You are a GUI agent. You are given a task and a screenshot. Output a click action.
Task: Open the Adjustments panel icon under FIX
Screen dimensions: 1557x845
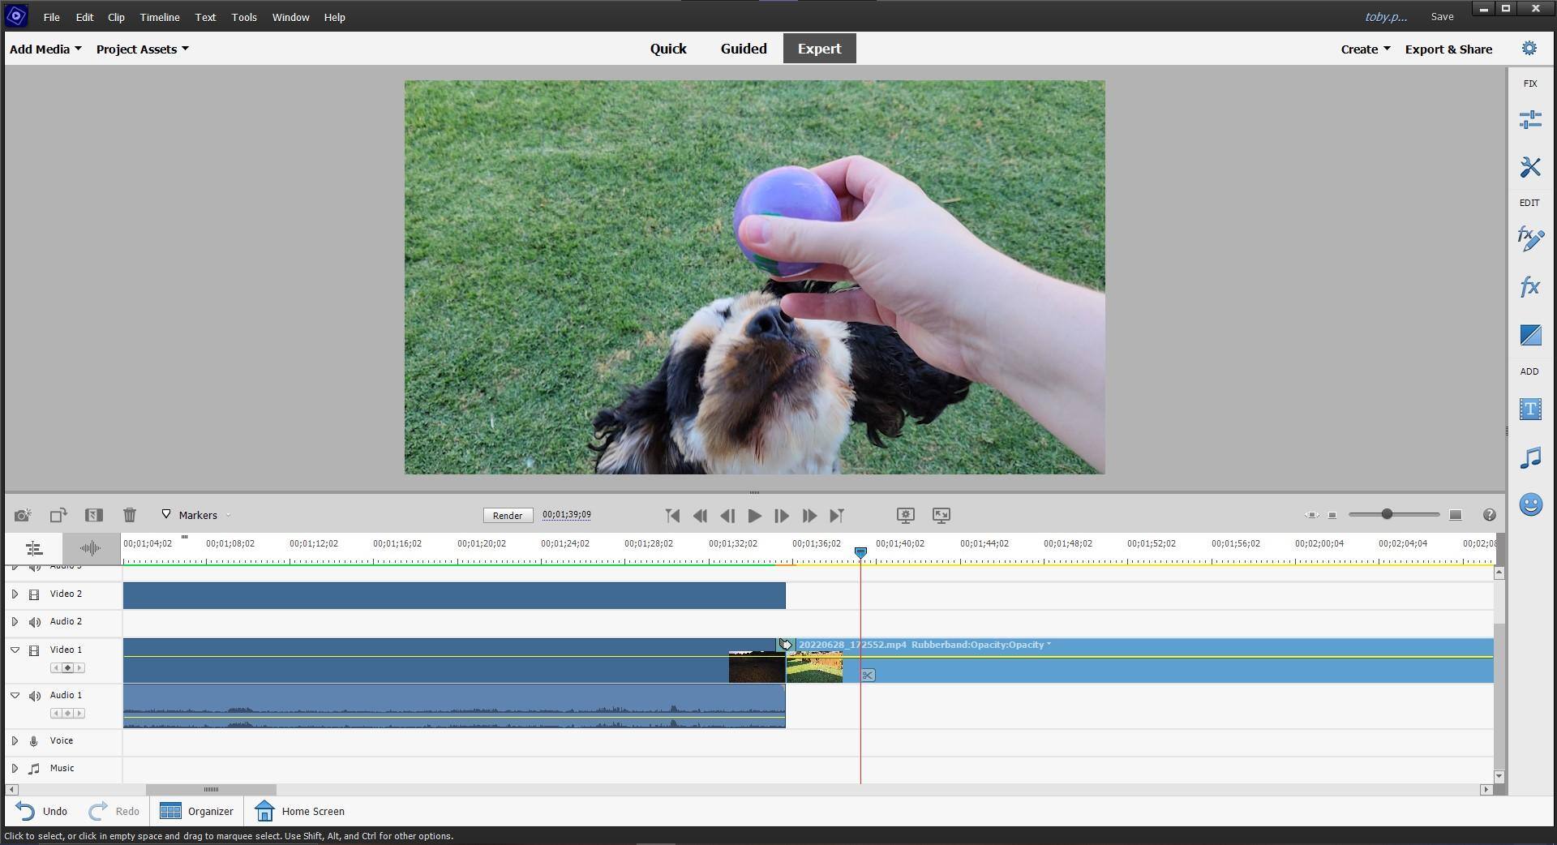tap(1529, 120)
